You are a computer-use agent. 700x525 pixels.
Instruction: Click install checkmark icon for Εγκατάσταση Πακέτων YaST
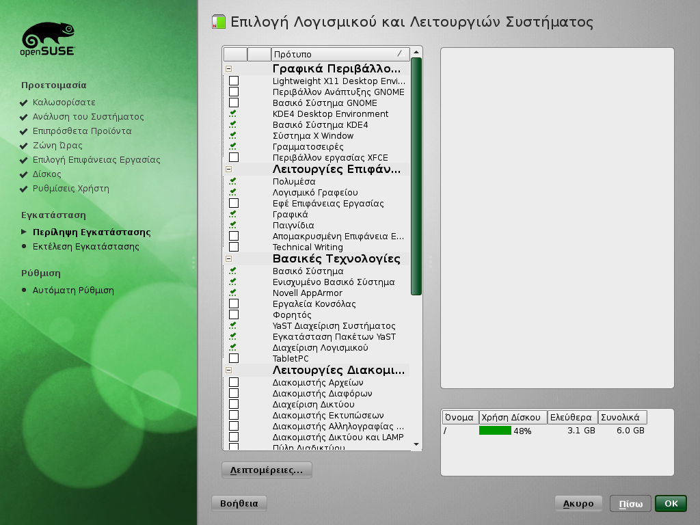[232, 336]
